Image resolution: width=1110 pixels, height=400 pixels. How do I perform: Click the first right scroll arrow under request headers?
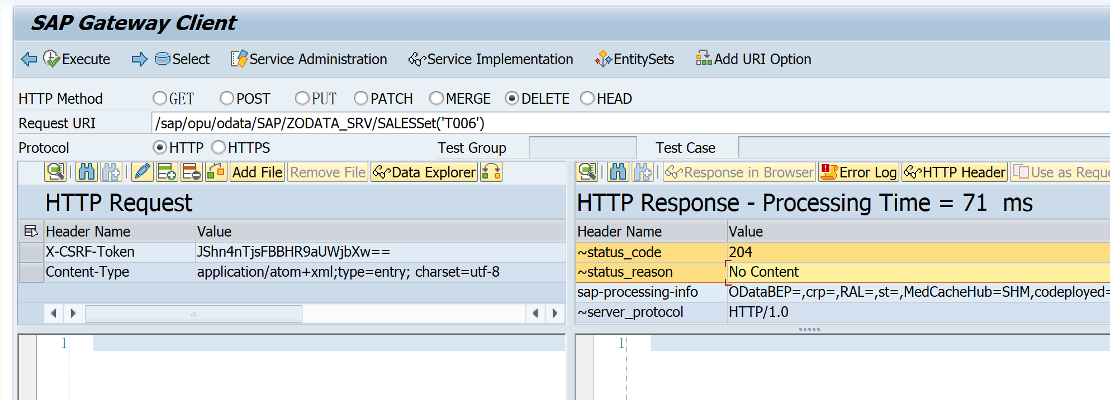[73, 314]
